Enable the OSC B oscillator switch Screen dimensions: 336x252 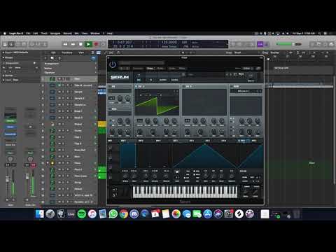(x=184, y=86)
